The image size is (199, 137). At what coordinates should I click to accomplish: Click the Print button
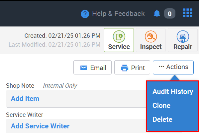(132, 68)
